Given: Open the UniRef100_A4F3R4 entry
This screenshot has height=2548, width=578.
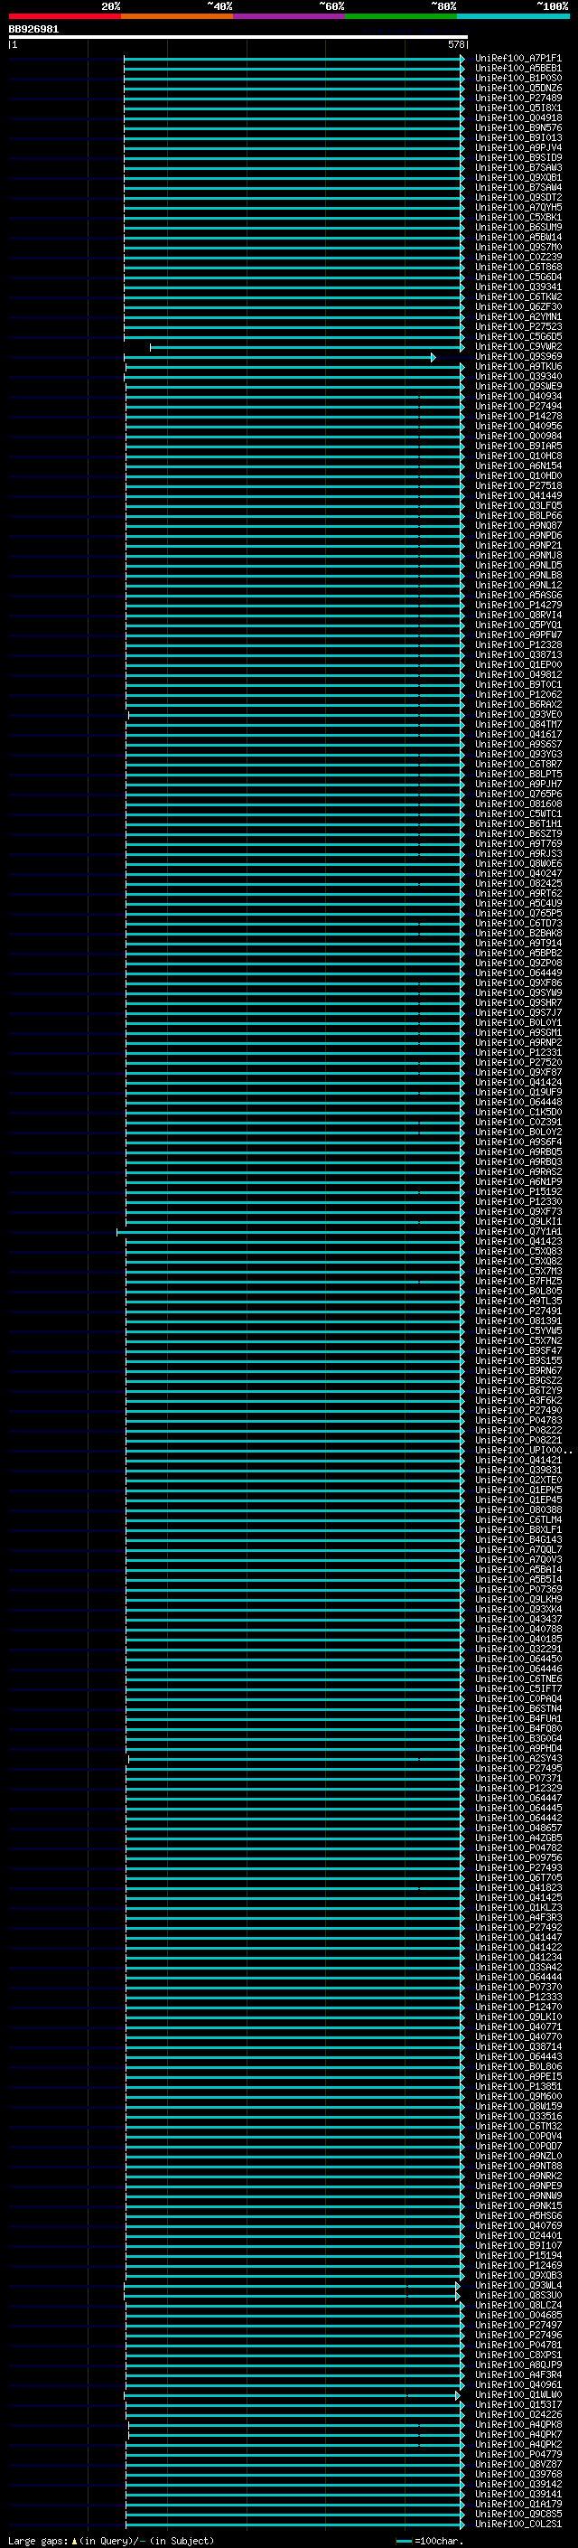Looking at the screenshot, I should coord(517,2374).
